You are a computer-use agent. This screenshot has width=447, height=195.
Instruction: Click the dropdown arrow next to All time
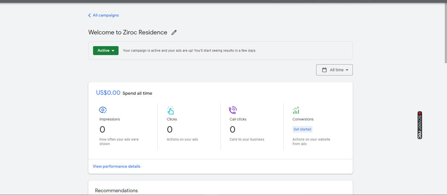(x=347, y=70)
